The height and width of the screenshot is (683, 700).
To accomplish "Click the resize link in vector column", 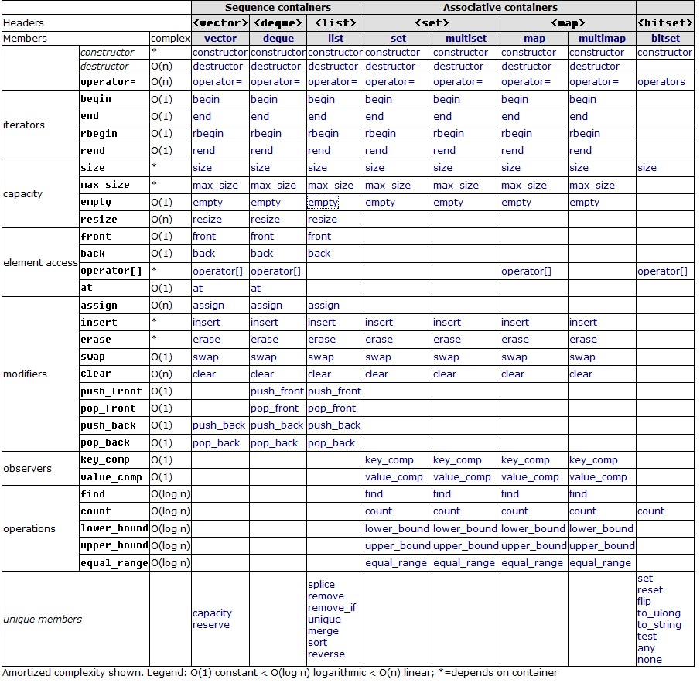I will 207,220.
